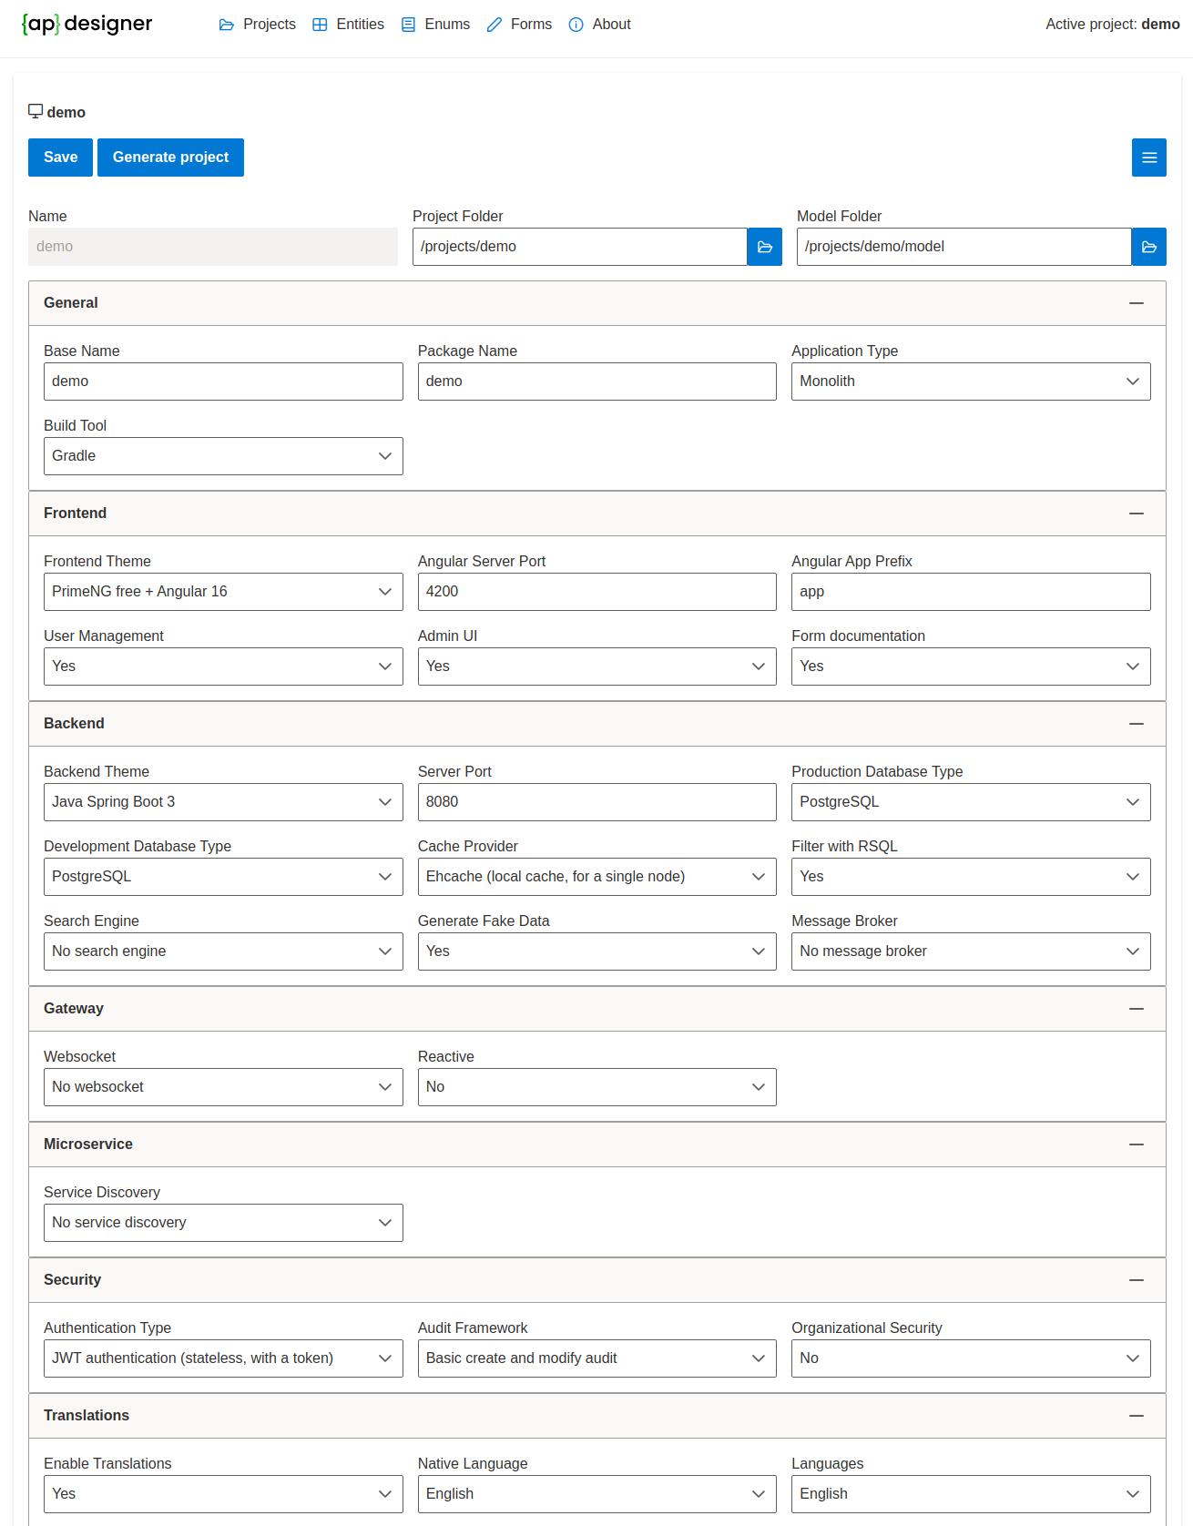Open the Application Type dropdown

[x=970, y=381]
